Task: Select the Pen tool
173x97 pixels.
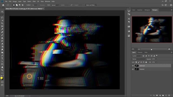Action: 2,56
